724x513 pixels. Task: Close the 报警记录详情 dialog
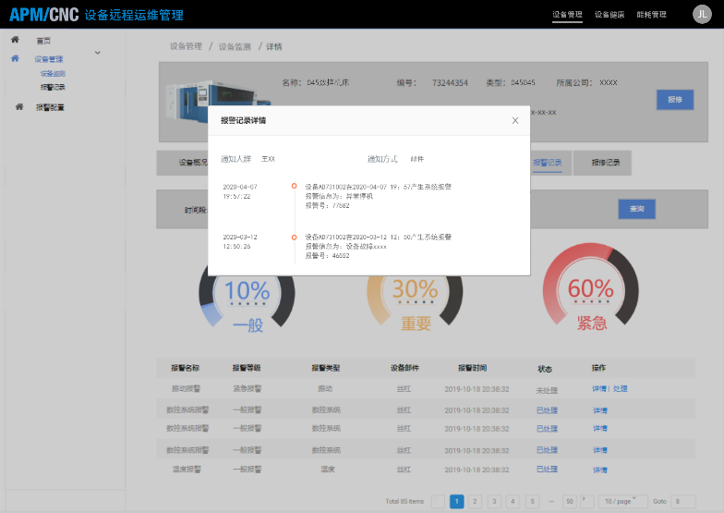[x=515, y=120]
